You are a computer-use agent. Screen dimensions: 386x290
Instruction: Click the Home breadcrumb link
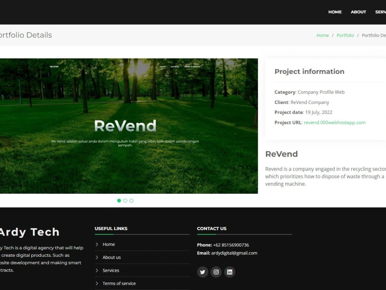[x=322, y=35]
